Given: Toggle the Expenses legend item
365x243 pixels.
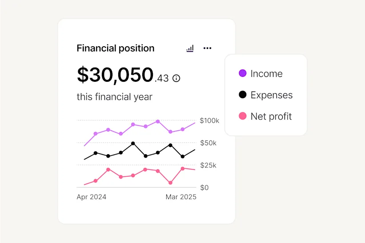Looking at the screenshot, I should tap(265, 95).
